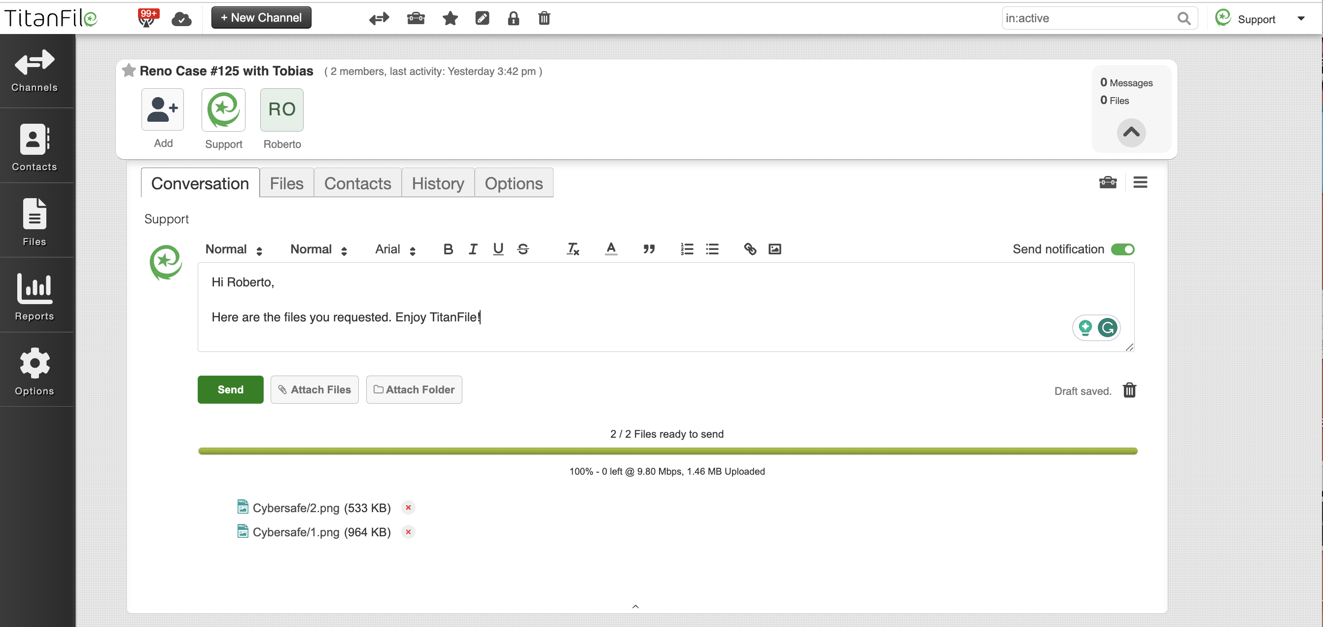
Task: Click the pencil edit icon in top toolbar
Action: tap(482, 18)
